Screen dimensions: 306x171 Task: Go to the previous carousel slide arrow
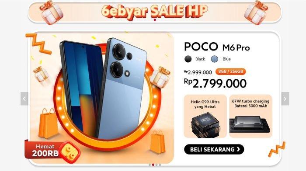24,99
